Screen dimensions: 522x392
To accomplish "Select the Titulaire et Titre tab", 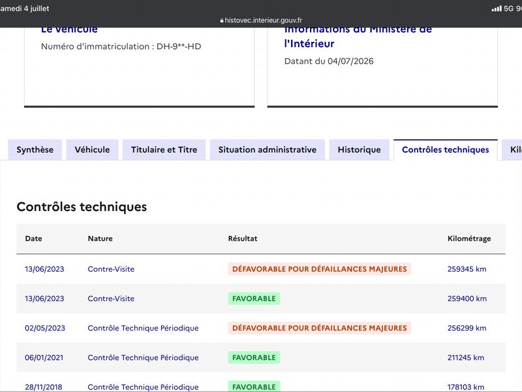I will coord(164,150).
